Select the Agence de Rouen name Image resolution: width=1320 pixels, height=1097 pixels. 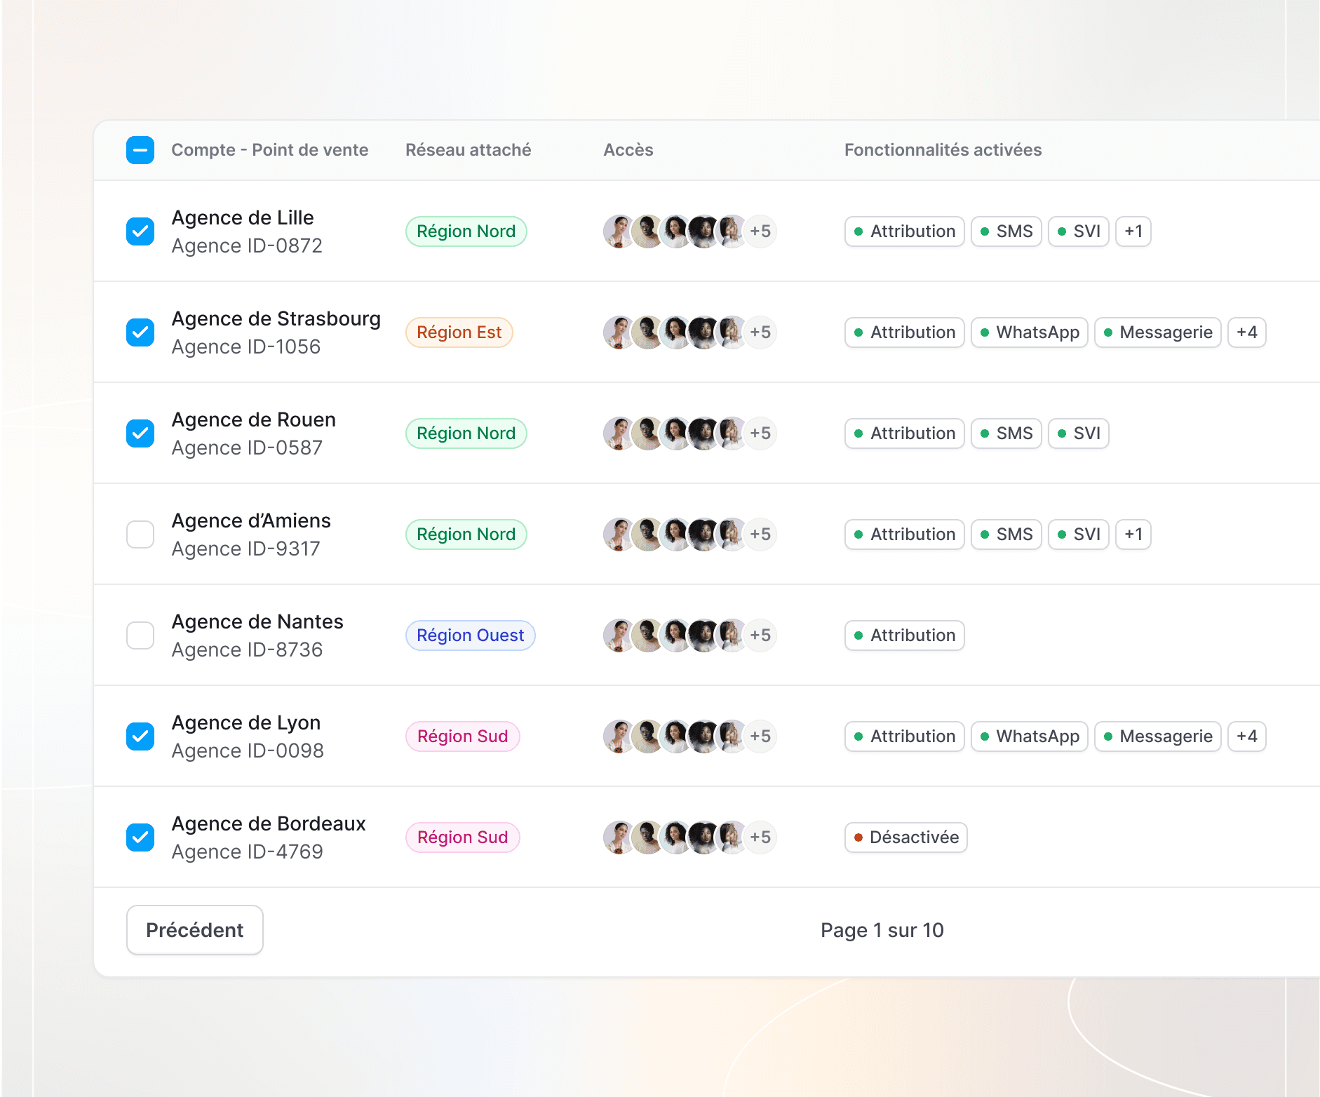point(254,419)
